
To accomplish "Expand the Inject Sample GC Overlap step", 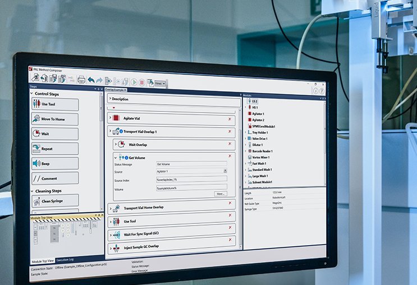I will [x=111, y=249].
